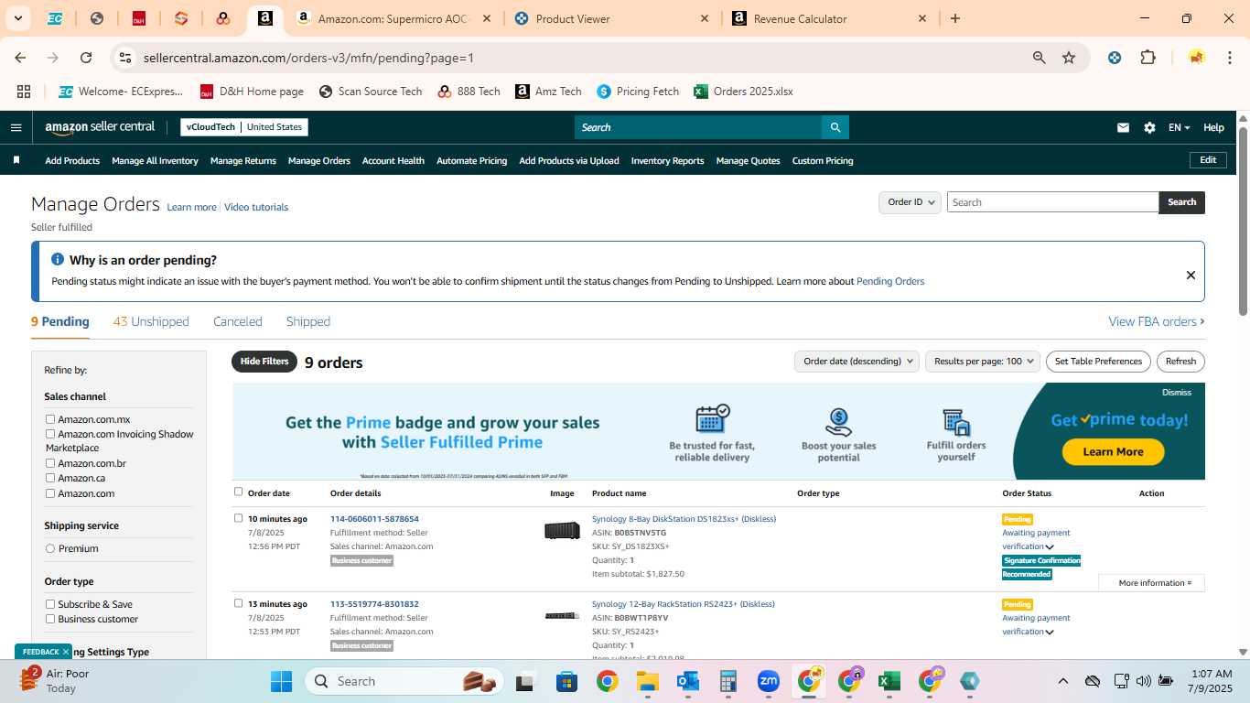Check the Amazon.ca sales channel

(50, 478)
